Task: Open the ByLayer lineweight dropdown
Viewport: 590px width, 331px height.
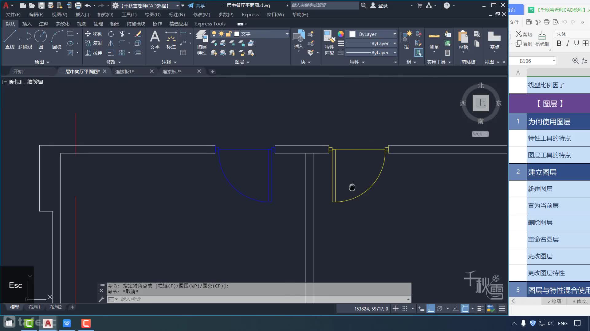Action: pyautogui.click(x=395, y=43)
